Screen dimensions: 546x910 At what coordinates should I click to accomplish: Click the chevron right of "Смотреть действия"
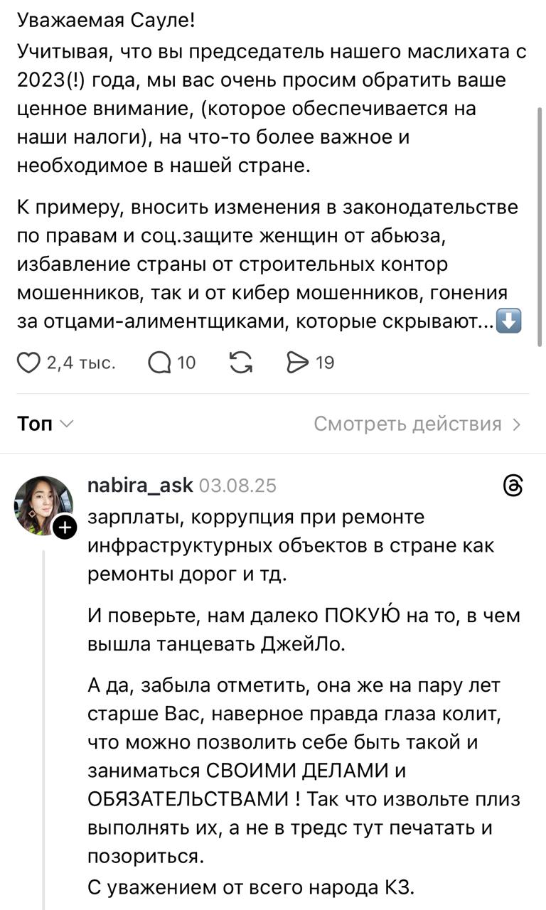[x=517, y=425]
